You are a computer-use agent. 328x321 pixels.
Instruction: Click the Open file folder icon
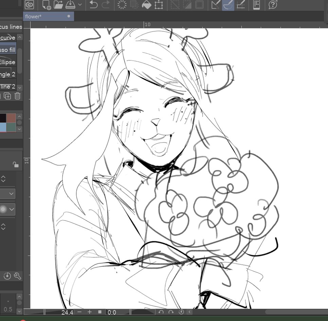click(58, 5)
